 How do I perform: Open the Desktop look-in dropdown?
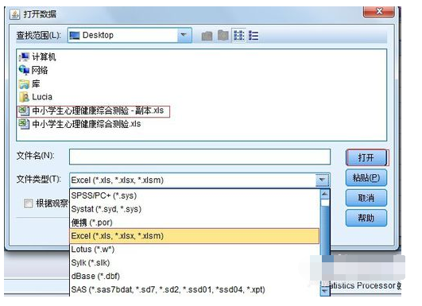coord(184,35)
